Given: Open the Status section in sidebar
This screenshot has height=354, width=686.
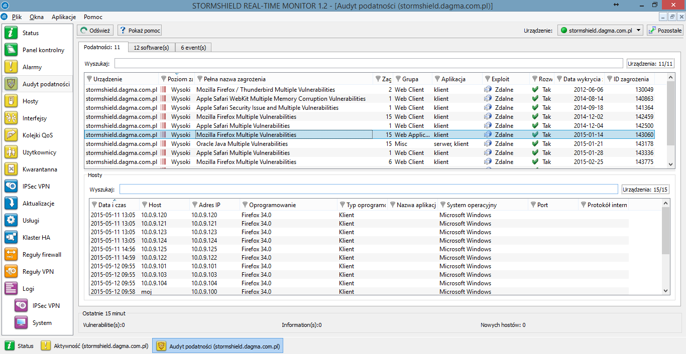Looking at the screenshot, I should [x=38, y=33].
